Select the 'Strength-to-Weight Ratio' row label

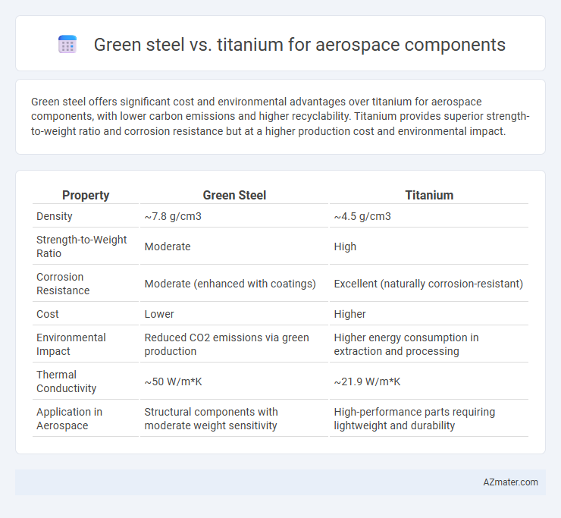tap(81, 246)
